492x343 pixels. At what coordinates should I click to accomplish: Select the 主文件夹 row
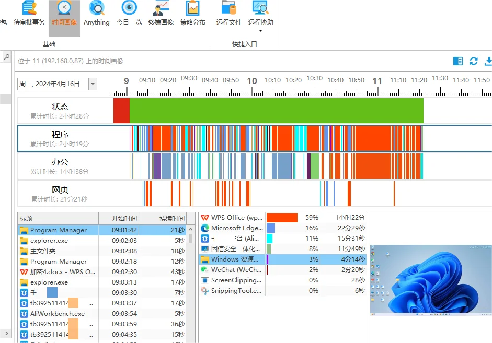(102, 251)
